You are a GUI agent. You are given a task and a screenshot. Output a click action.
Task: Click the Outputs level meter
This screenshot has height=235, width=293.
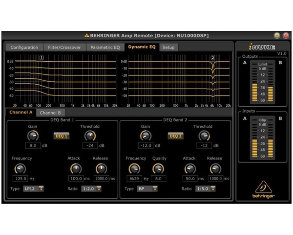point(262,82)
